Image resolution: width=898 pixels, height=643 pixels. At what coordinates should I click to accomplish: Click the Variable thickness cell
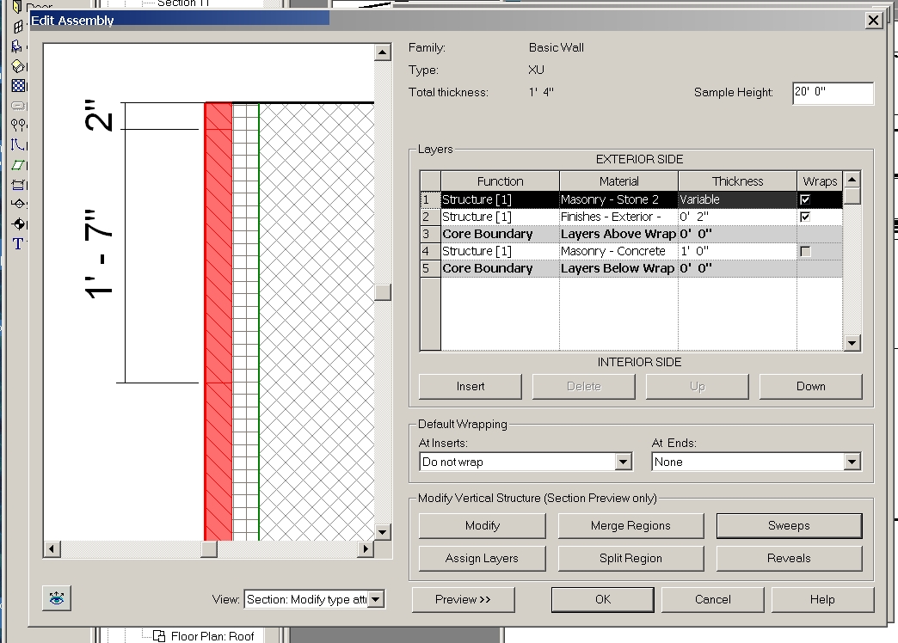click(x=738, y=199)
